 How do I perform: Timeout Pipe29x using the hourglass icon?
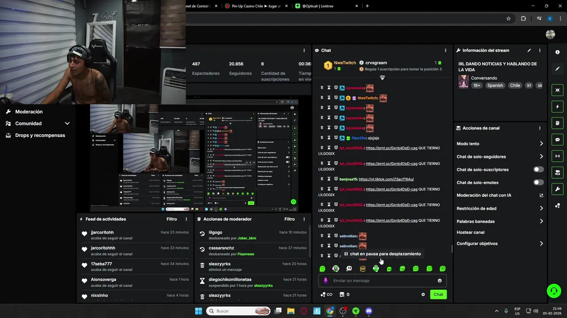click(329, 138)
